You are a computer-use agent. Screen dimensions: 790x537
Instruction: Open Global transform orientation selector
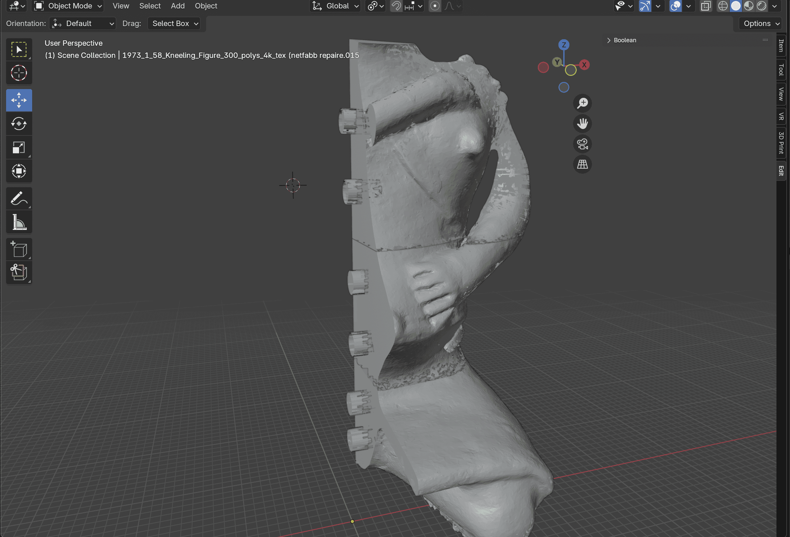[x=335, y=6]
